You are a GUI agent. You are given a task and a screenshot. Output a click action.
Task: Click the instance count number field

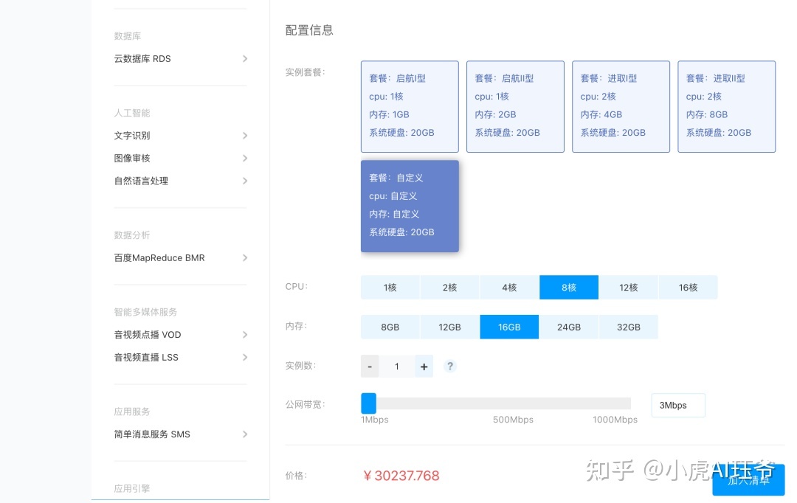click(x=397, y=367)
